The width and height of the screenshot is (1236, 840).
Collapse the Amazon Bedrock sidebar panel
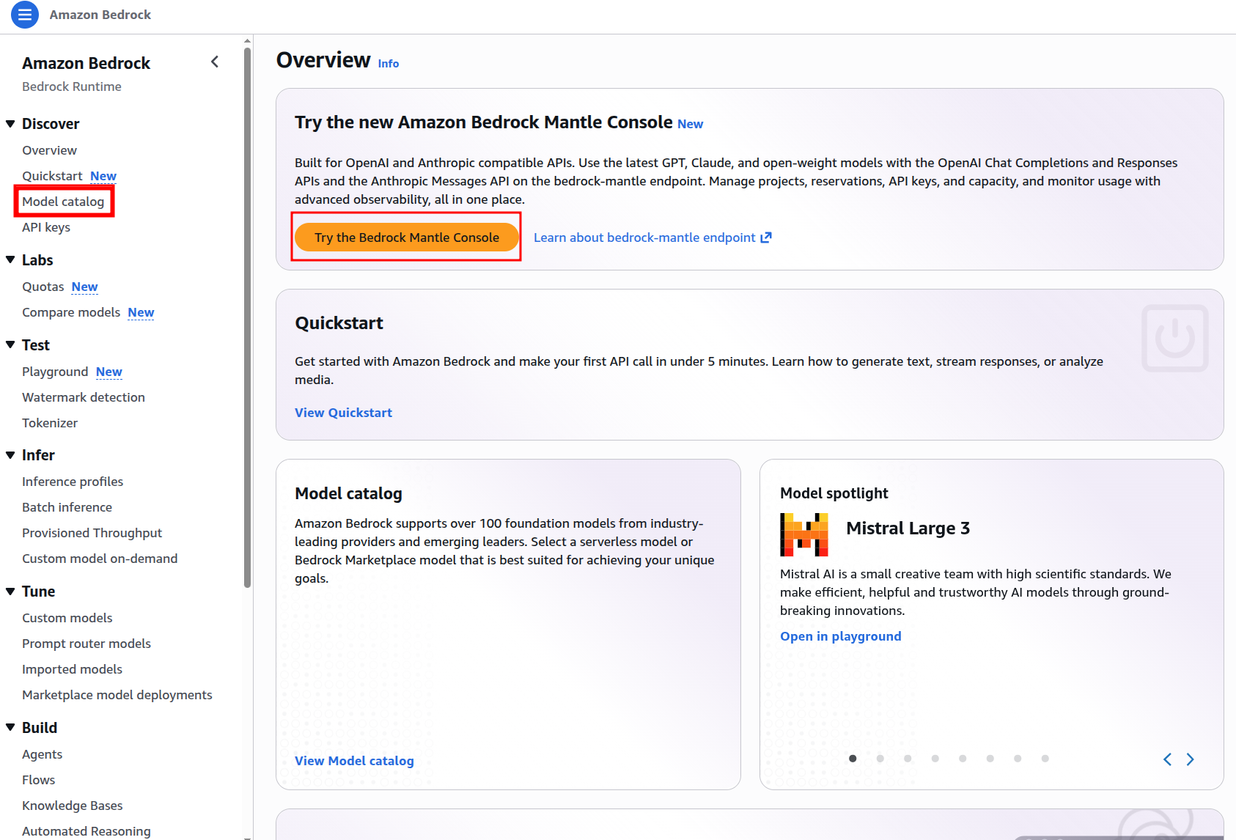click(215, 62)
